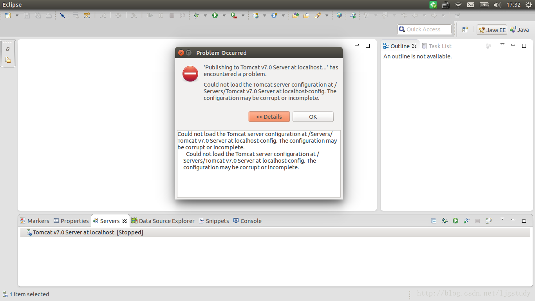This screenshot has height=301, width=535.
Task: Click the Search flashlight icon
Action: (318, 16)
